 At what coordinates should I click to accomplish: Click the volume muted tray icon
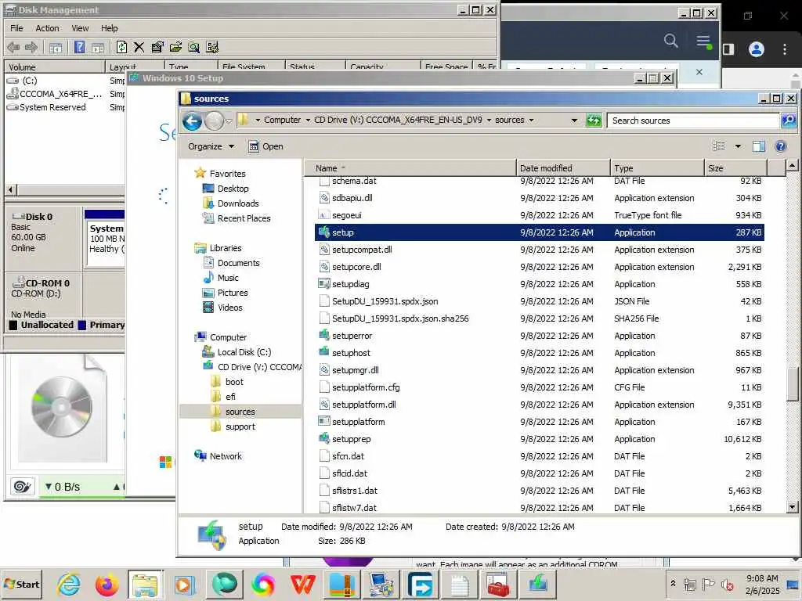click(727, 584)
